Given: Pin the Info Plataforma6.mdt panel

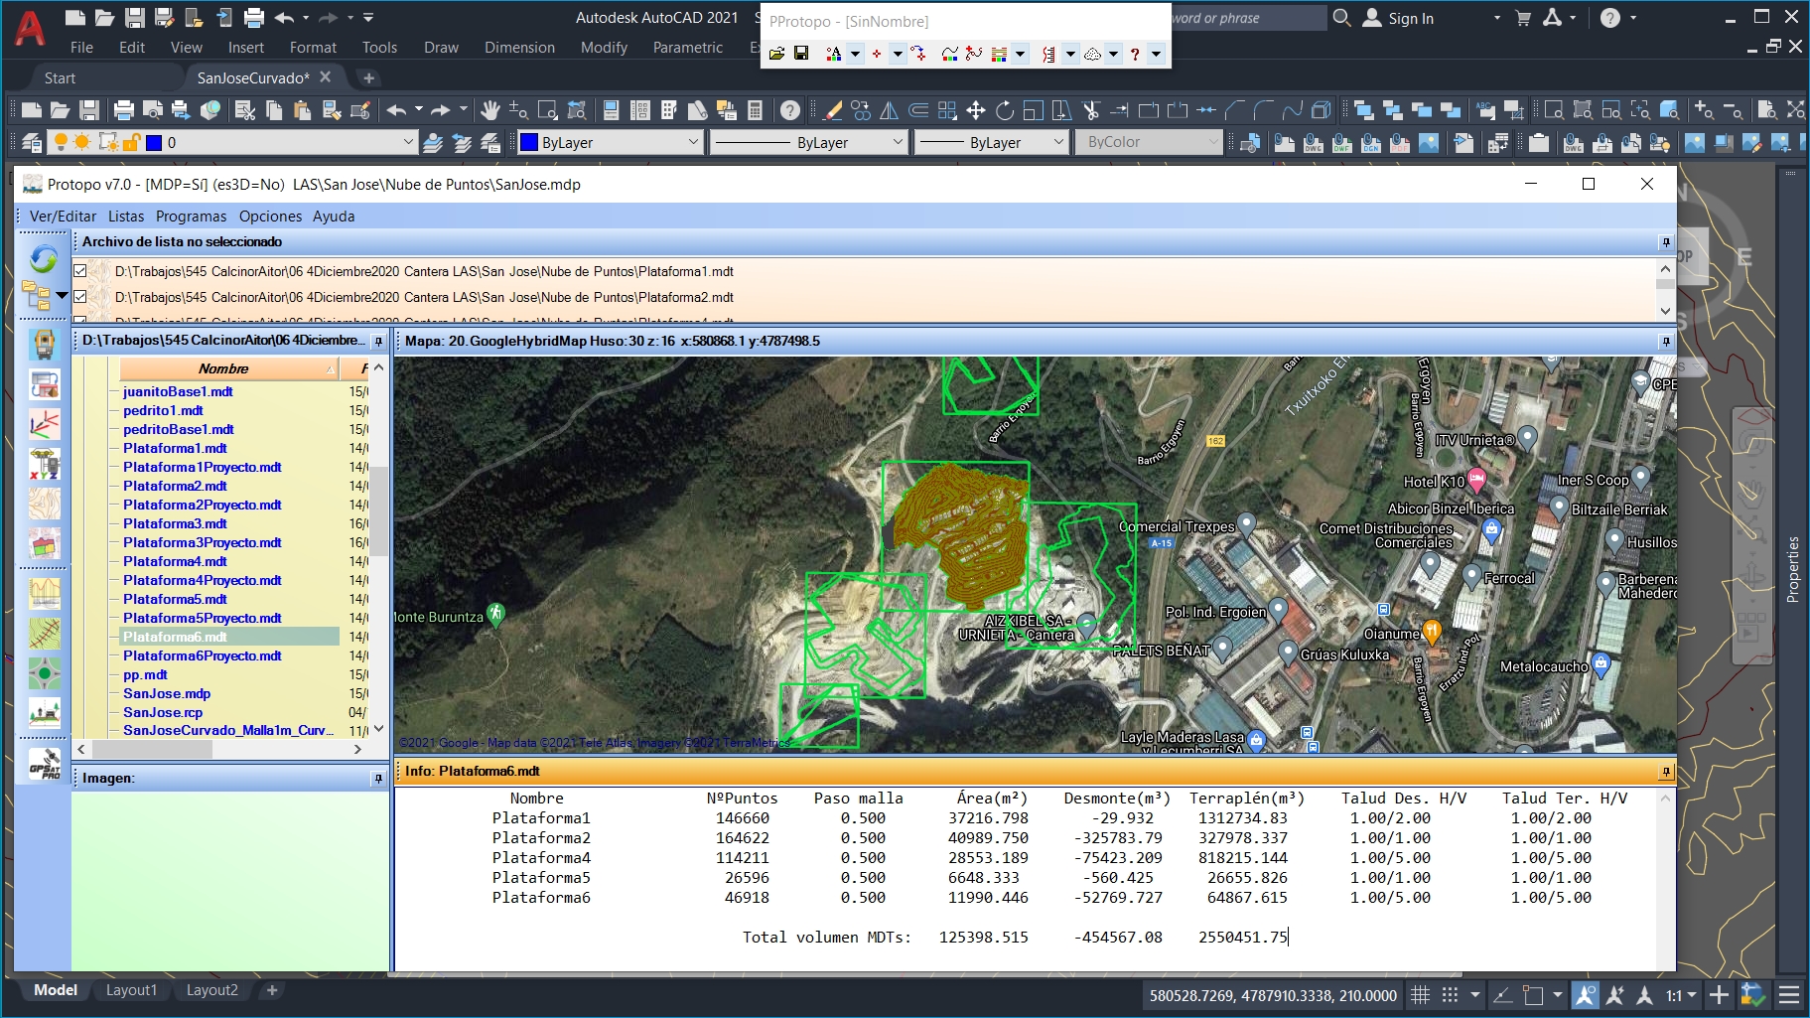Looking at the screenshot, I should click(x=1665, y=771).
